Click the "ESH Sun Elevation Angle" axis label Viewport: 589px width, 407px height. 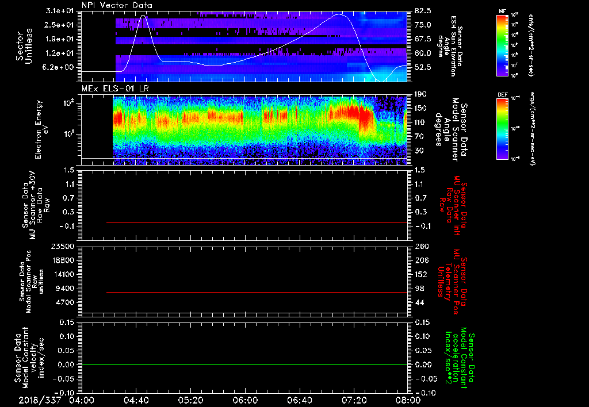(450, 46)
